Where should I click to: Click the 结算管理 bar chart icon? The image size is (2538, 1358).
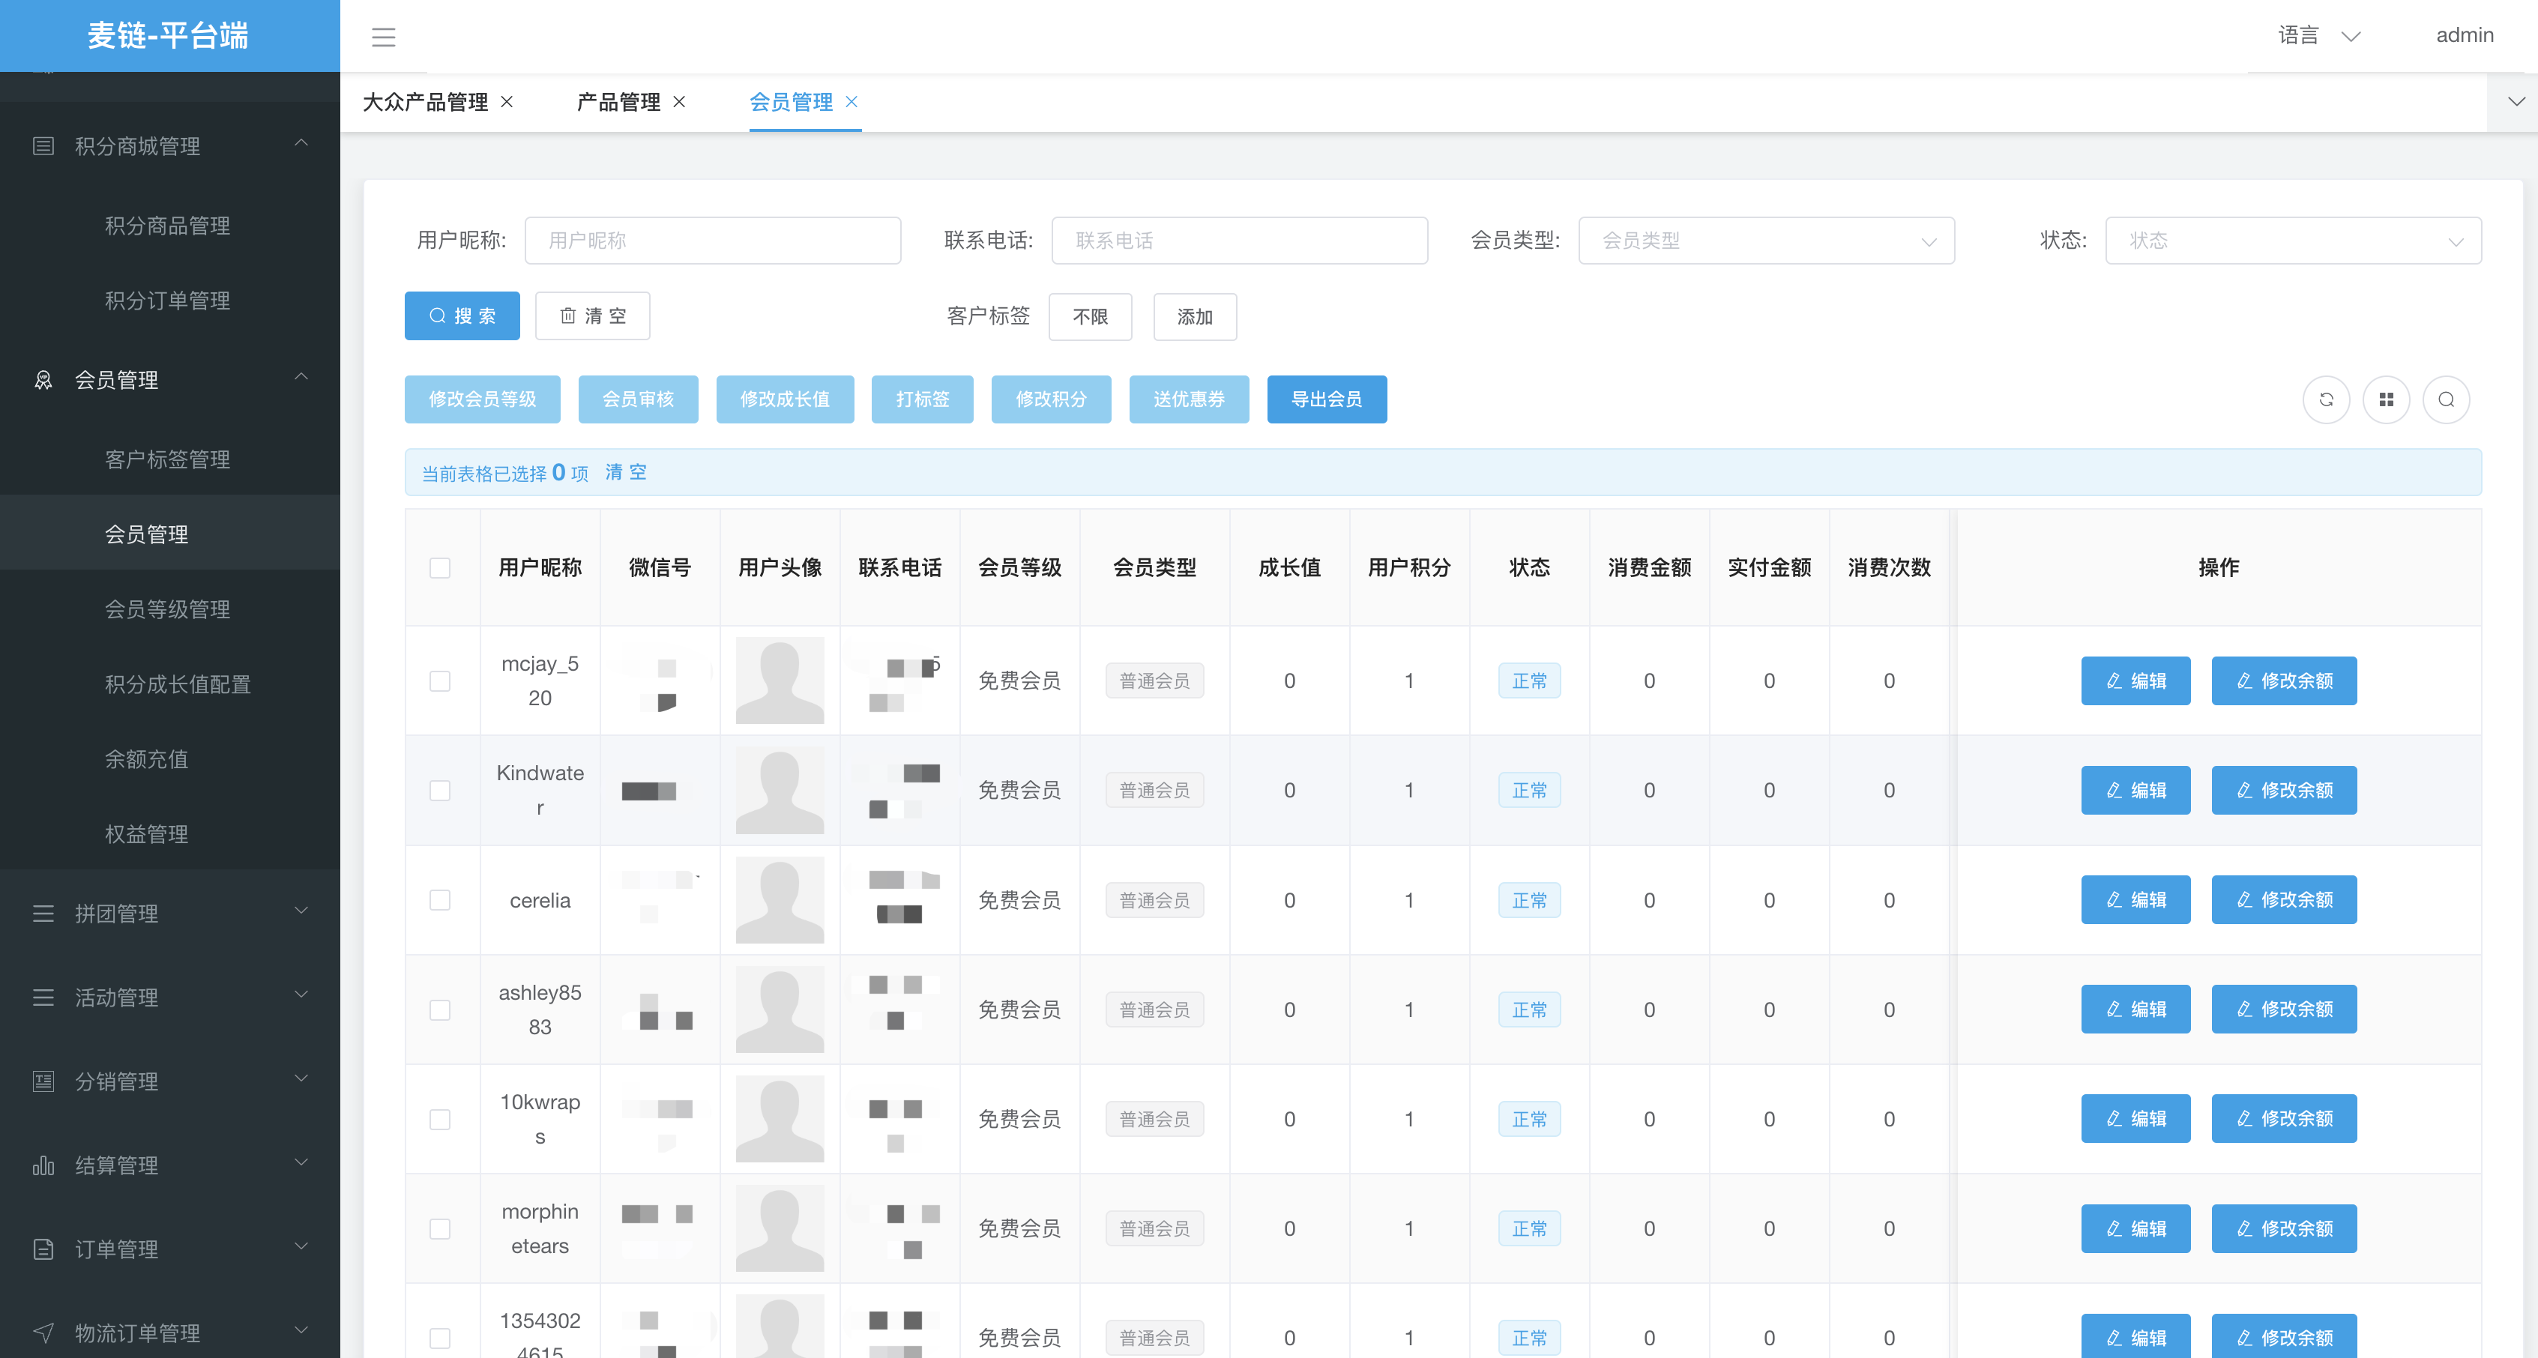pos(43,1165)
